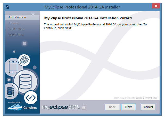Click the myeclipse 2014 logo

pyautogui.click(x=61, y=107)
